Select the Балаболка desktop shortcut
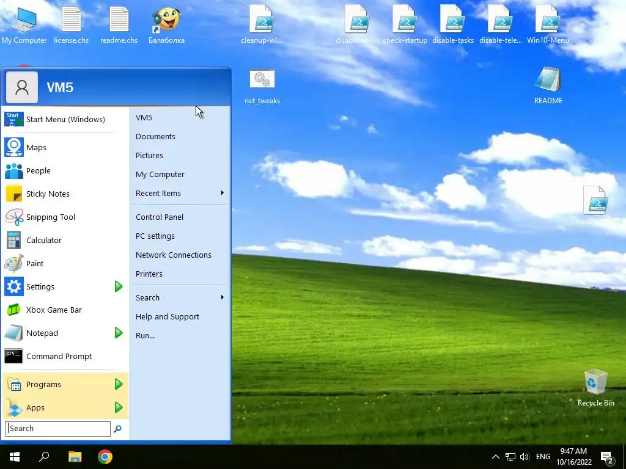This screenshot has width=626, height=469. pyautogui.click(x=166, y=24)
